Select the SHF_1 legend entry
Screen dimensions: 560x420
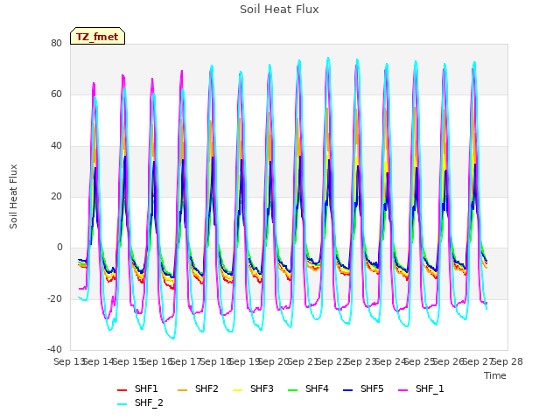pyautogui.click(x=421, y=388)
